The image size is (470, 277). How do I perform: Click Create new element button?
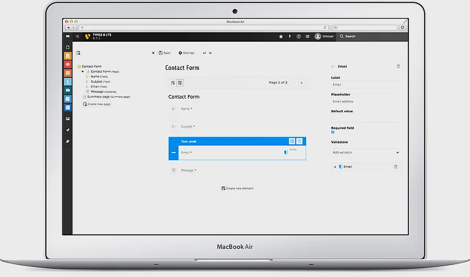237,188
